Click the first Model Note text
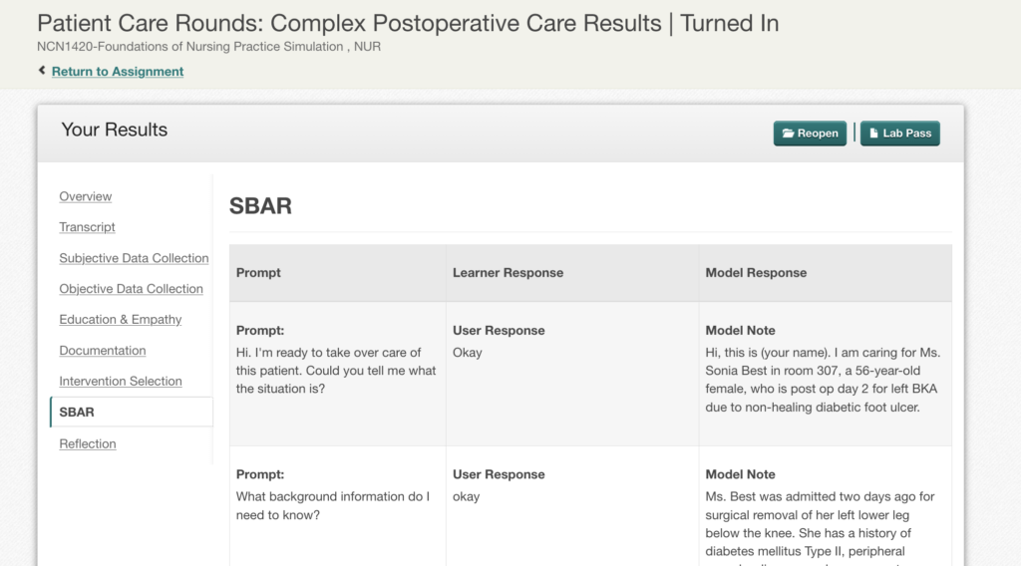 [x=823, y=380]
